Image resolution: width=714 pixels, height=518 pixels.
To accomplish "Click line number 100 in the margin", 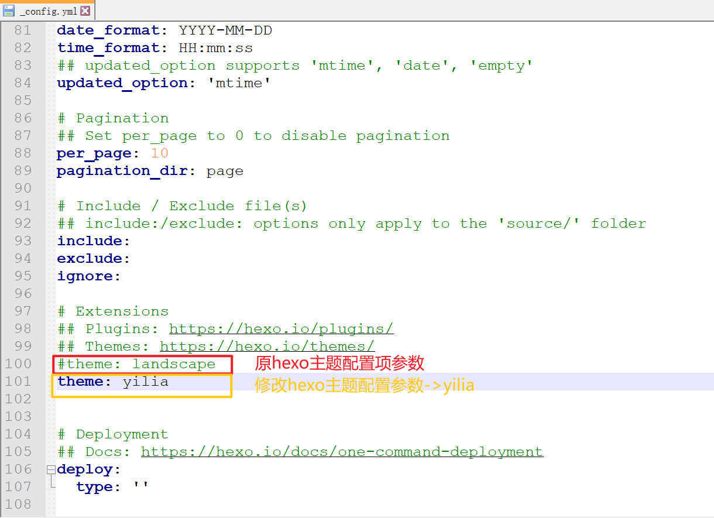I will click(x=18, y=364).
